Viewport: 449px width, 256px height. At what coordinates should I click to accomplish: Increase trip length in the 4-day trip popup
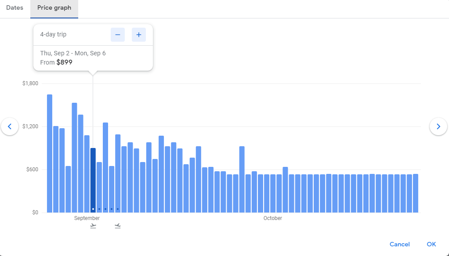pos(139,34)
